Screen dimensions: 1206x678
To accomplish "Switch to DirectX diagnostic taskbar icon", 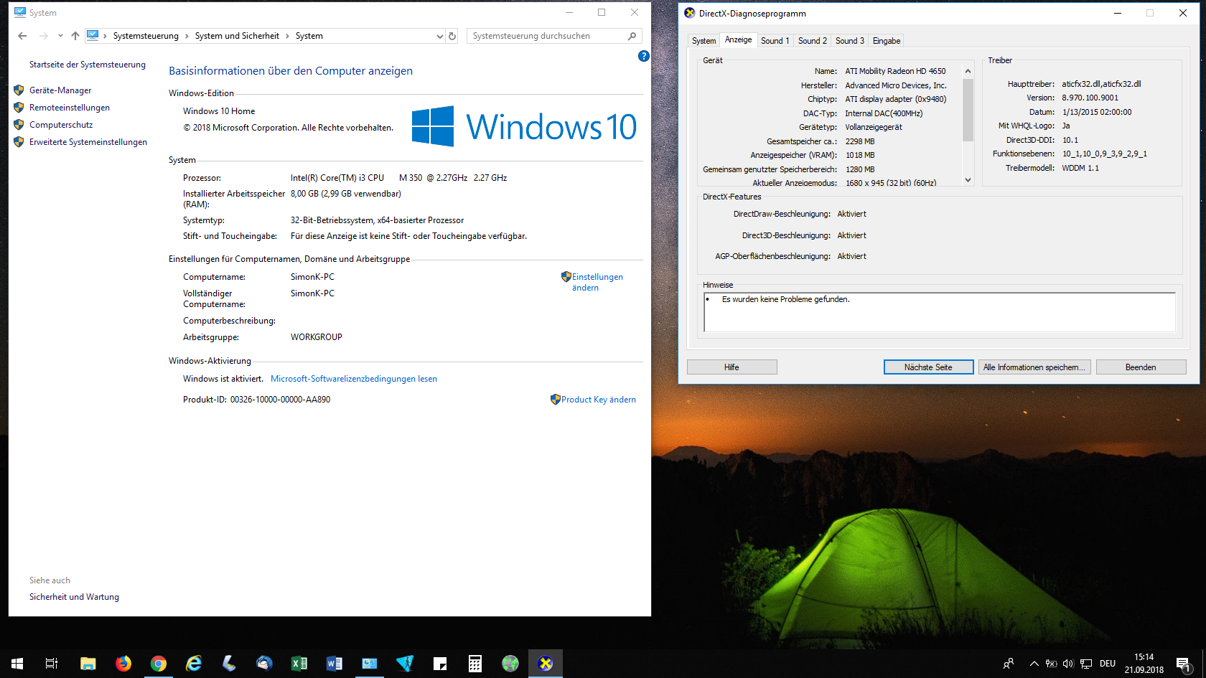I will (546, 664).
